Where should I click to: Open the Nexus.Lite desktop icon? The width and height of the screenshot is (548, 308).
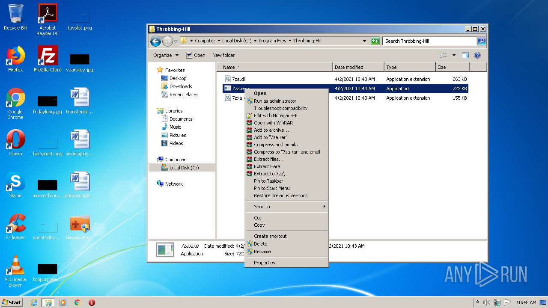pyautogui.click(x=80, y=227)
